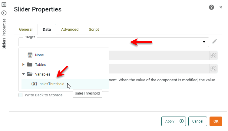
Task: Select the salesThreshold variable
Action: coord(52,84)
